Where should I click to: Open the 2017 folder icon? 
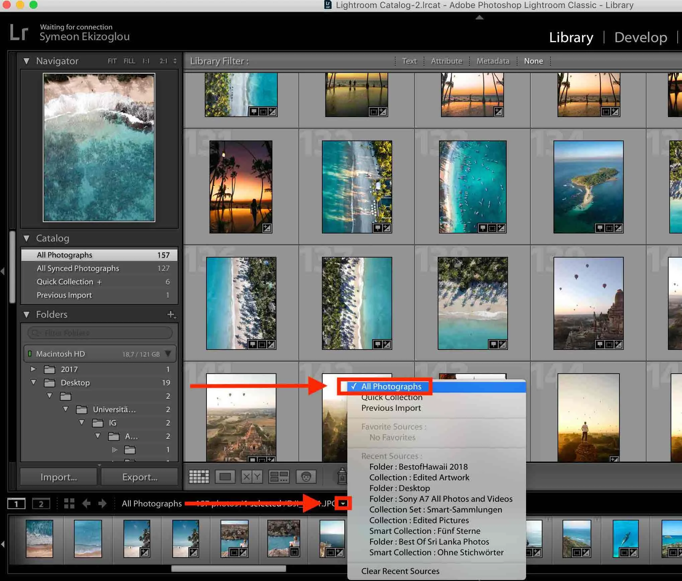[50, 369]
